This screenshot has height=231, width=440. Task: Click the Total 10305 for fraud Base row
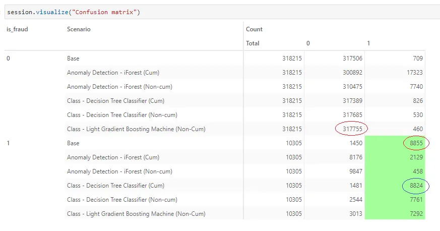[293, 143]
